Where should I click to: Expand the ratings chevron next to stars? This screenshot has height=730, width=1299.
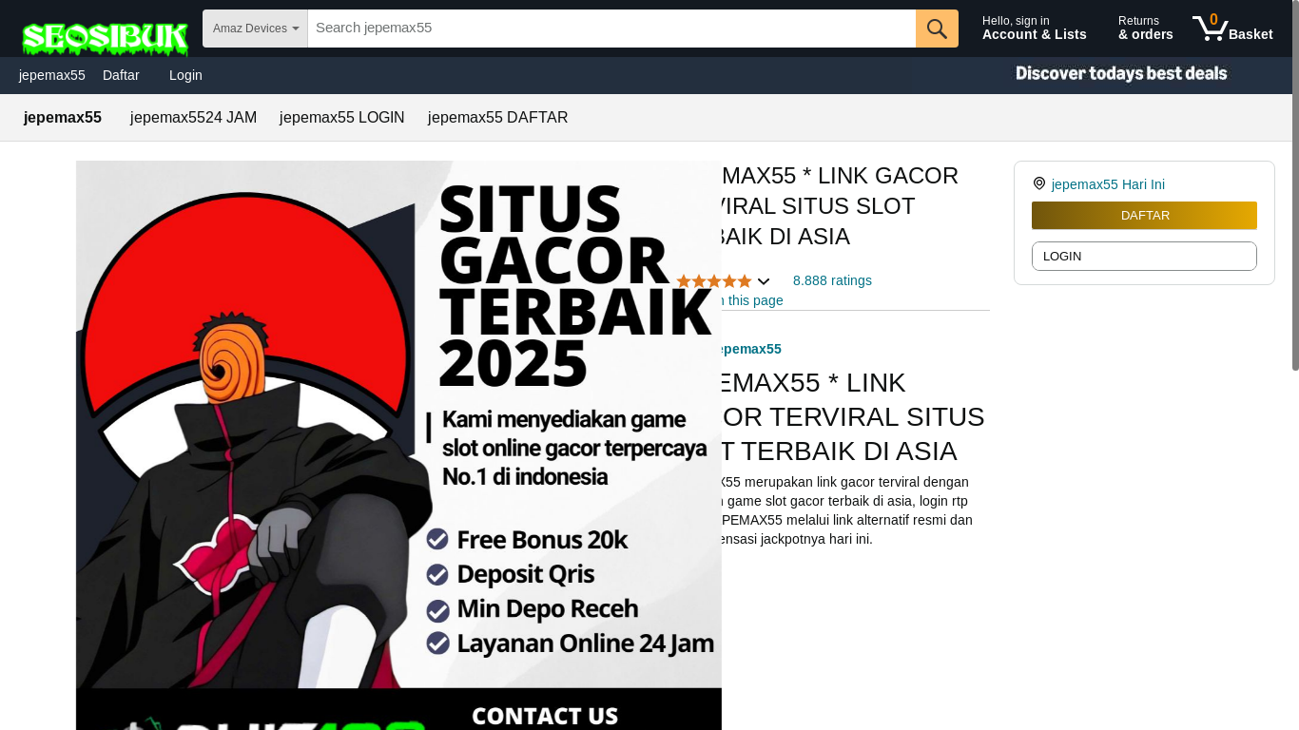763,281
